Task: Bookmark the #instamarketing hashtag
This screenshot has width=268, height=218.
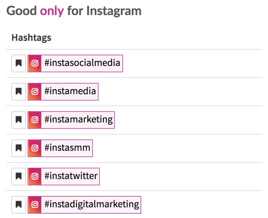Action: [x=18, y=120]
